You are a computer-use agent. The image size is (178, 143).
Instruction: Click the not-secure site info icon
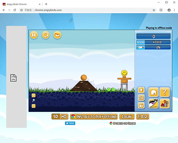click(x=22, y=10)
